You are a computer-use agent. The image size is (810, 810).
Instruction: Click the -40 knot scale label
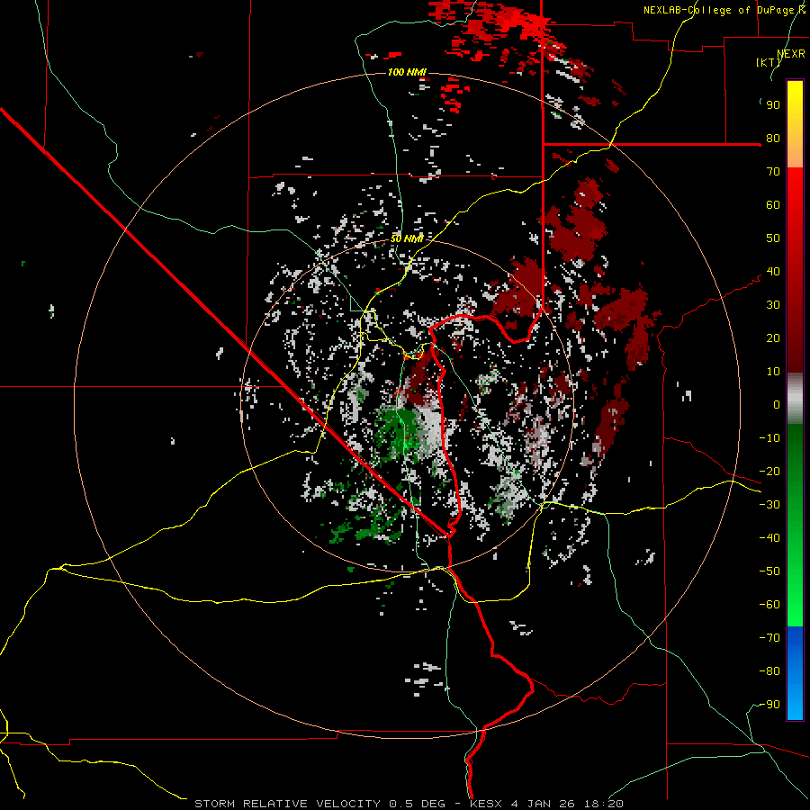click(769, 538)
